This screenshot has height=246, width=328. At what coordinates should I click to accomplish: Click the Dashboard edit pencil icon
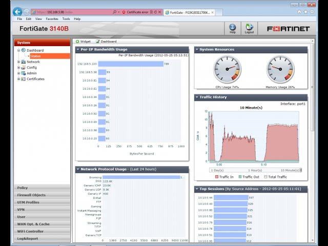pos(98,42)
